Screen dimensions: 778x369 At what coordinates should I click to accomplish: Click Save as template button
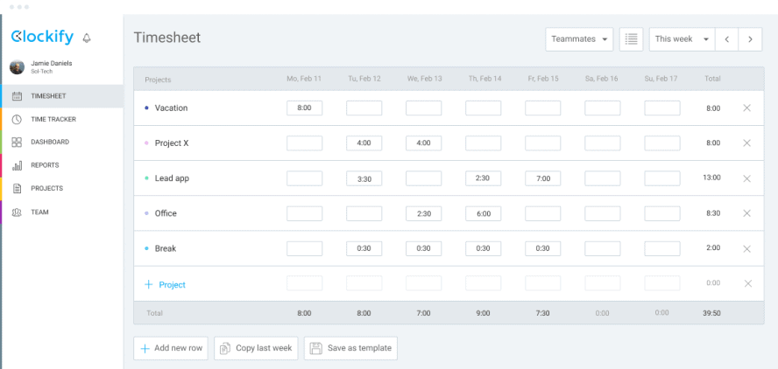pos(350,348)
